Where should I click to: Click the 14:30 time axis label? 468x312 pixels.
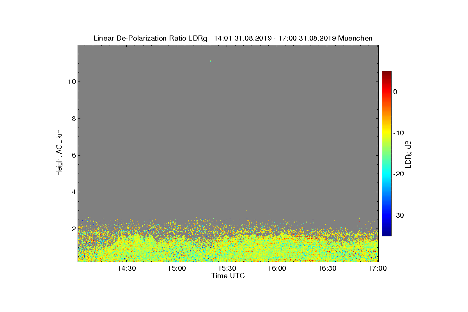(x=127, y=269)
